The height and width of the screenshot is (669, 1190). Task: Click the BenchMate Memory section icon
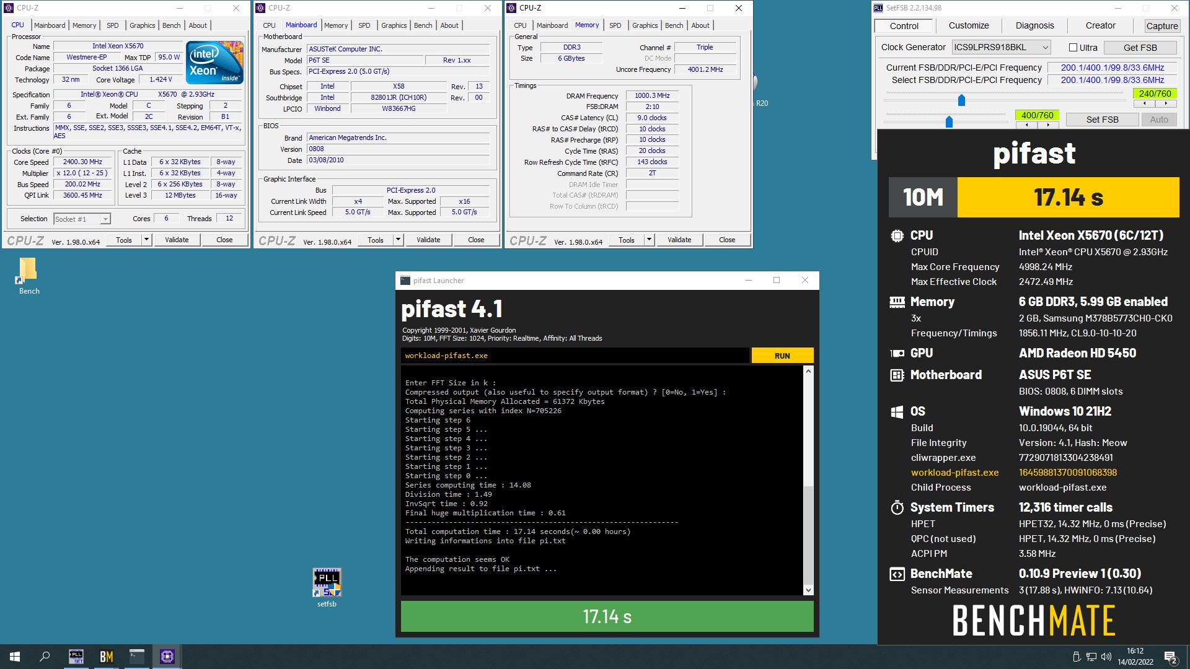[897, 302]
